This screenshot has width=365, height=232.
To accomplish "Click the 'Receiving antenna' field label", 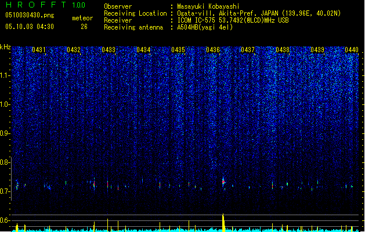I will 133,27.
